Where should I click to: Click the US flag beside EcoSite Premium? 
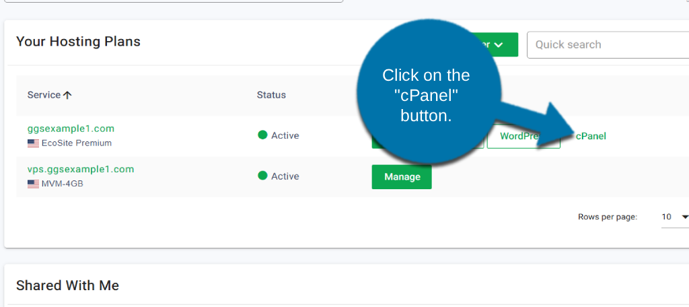pyautogui.click(x=33, y=143)
